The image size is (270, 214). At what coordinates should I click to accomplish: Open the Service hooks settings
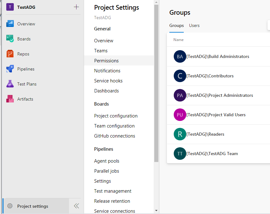click(x=108, y=81)
